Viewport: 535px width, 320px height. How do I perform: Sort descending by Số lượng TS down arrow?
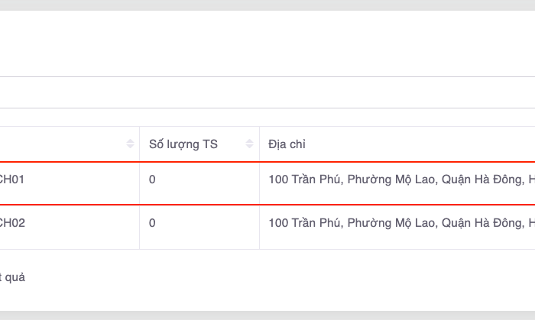pyautogui.click(x=249, y=147)
